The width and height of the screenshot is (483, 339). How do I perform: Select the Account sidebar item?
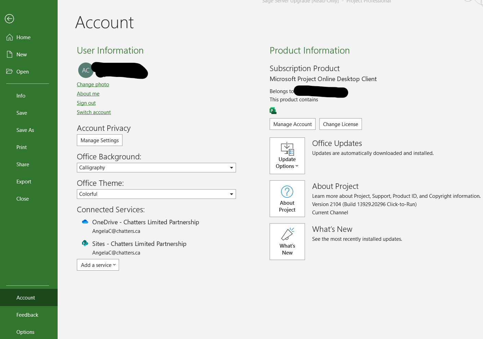29,297
